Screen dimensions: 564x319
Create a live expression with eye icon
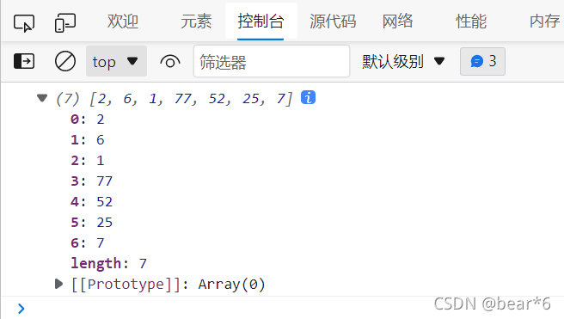(x=170, y=62)
